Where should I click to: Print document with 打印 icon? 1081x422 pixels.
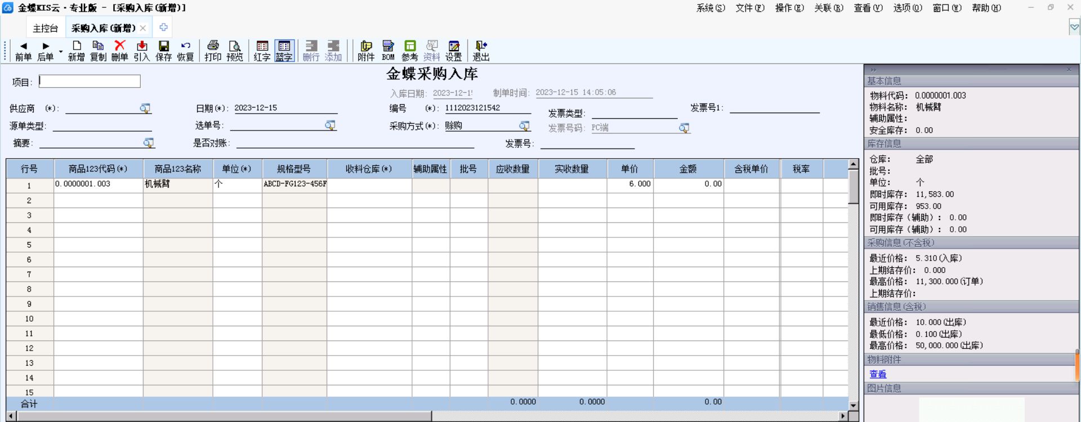(213, 51)
